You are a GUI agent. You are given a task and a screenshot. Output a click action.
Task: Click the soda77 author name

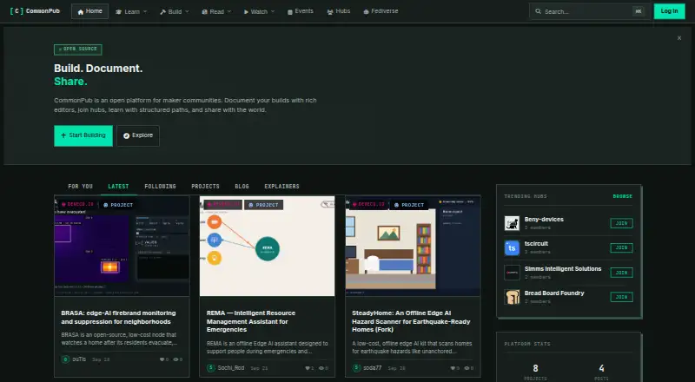(373, 368)
